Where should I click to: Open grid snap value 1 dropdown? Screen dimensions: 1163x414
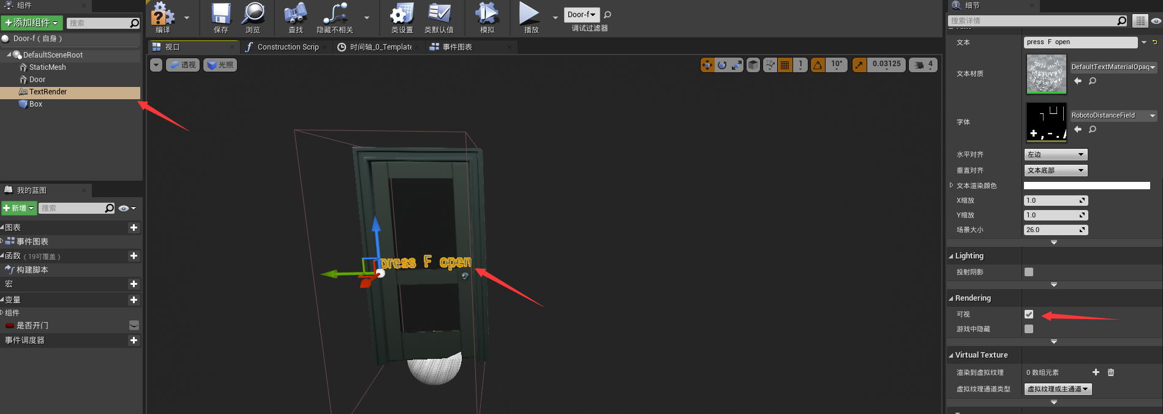(x=800, y=65)
